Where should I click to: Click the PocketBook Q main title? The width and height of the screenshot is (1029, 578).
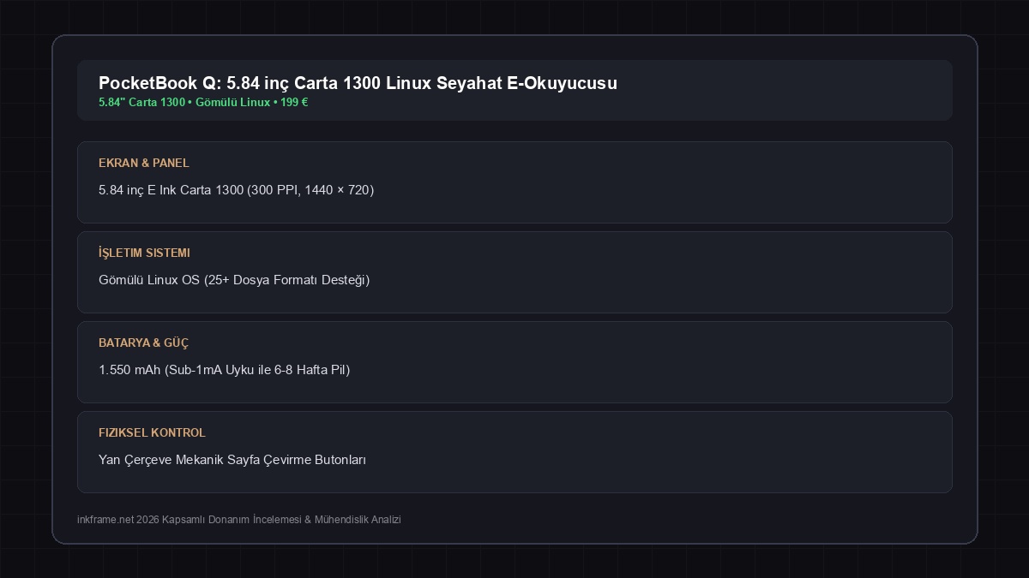358,83
